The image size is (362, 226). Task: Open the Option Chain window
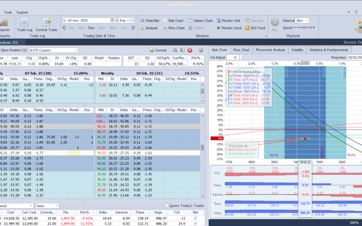[x=200, y=20]
